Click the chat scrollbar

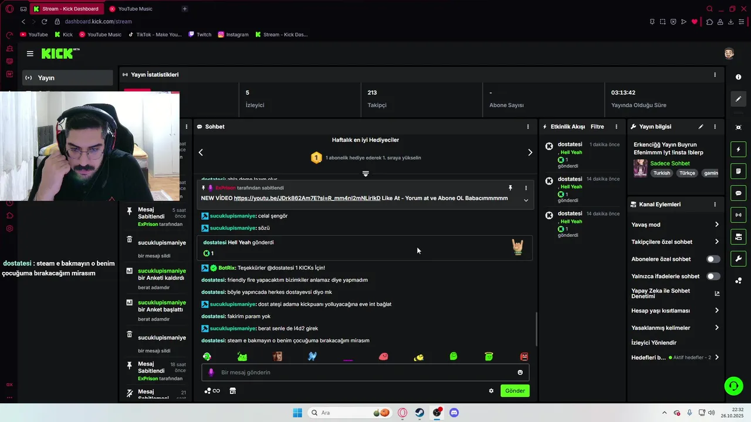(537, 328)
